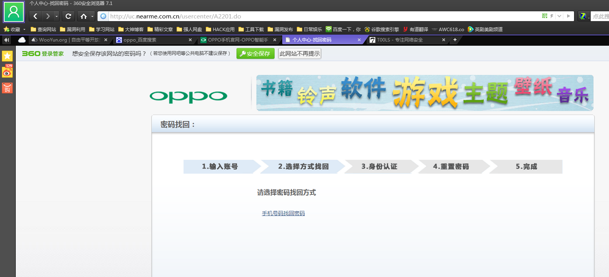Screen dimensions: 609x277
Task: Go to the browser home page
Action: (83, 16)
